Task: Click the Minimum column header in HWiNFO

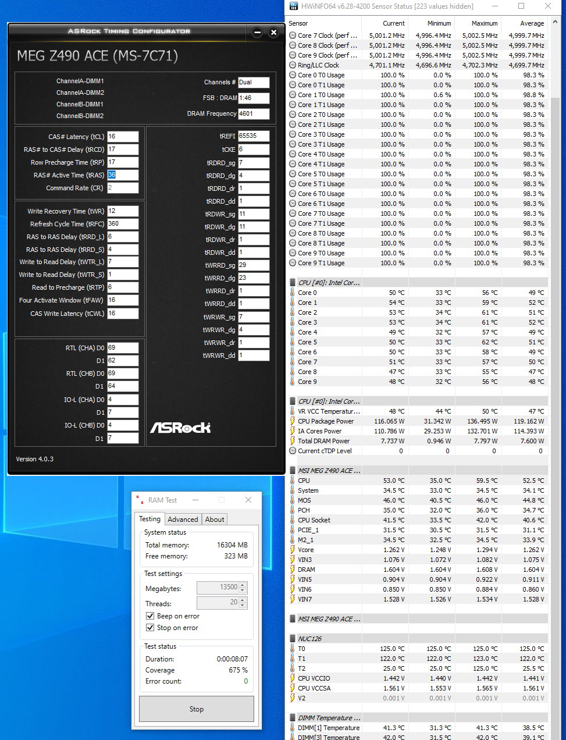Action: click(x=431, y=23)
